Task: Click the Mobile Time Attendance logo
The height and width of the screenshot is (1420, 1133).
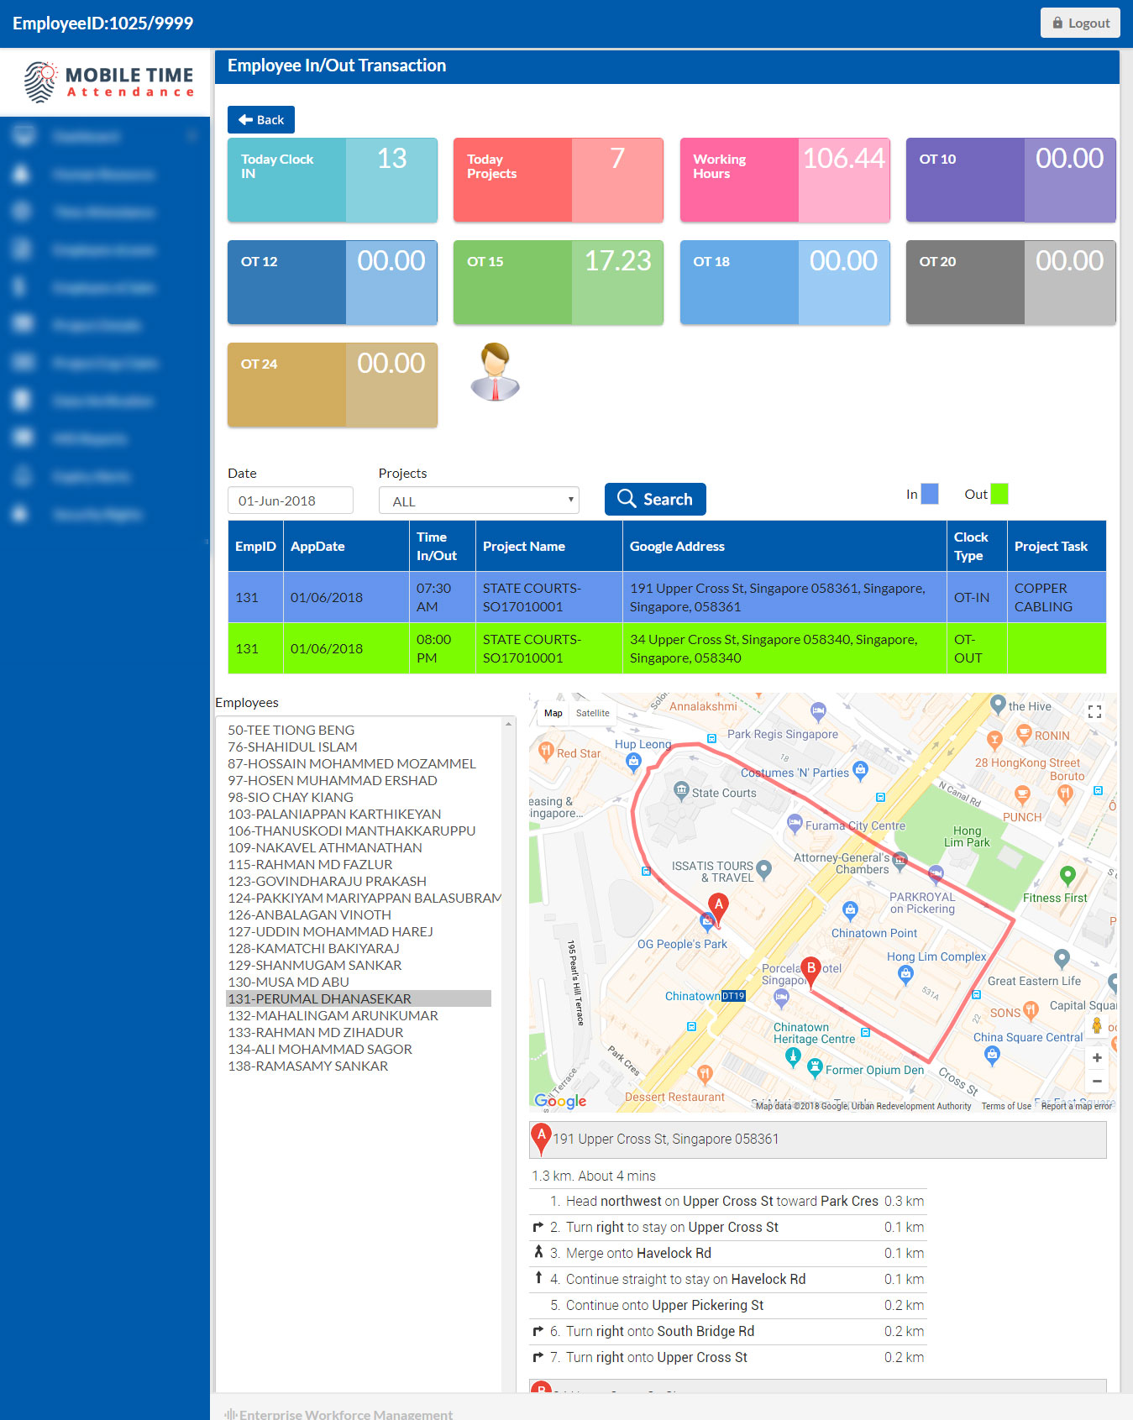Action: tap(108, 82)
